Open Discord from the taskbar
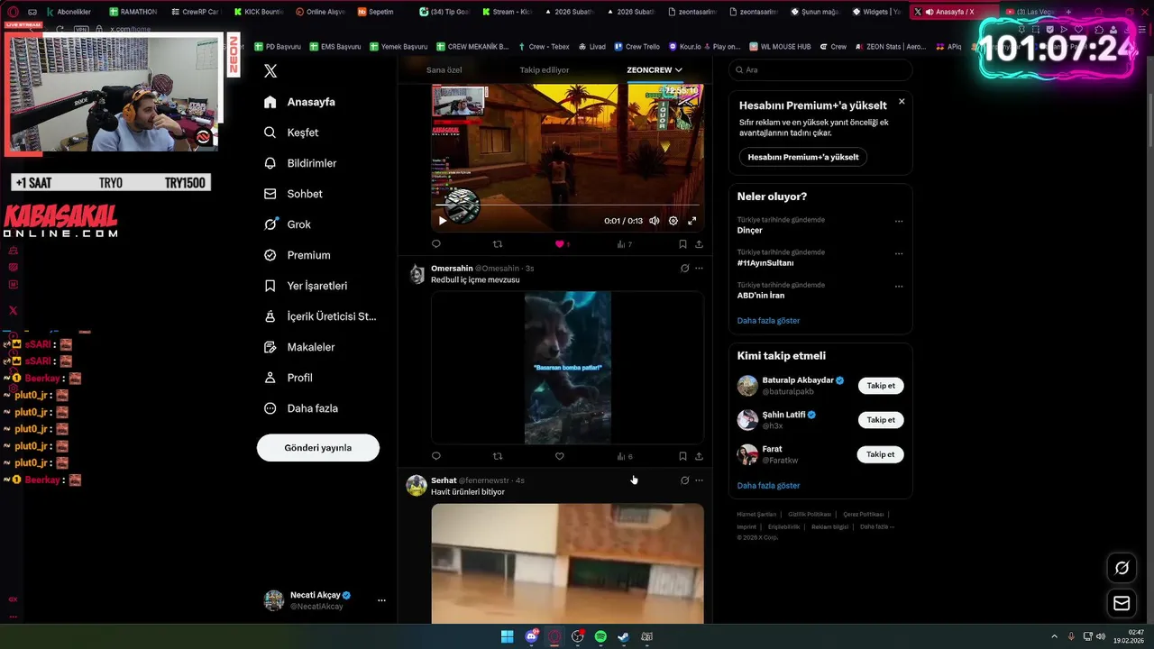The height and width of the screenshot is (649, 1154). [x=531, y=637]
